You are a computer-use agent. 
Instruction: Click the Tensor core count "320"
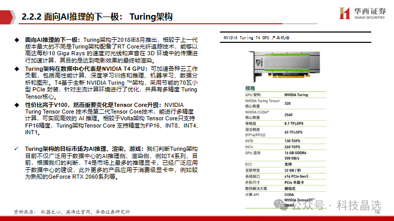(x=288, y=103)
